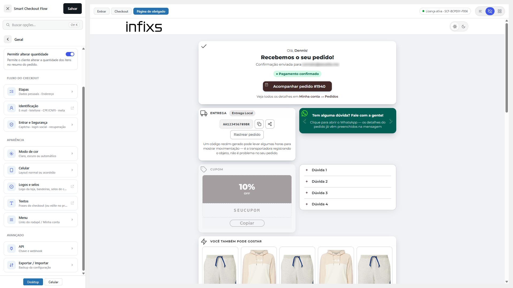This screenshot has height=288, width=513.
Task: Open Exportar / Importar settings
Action: [41, 265]
